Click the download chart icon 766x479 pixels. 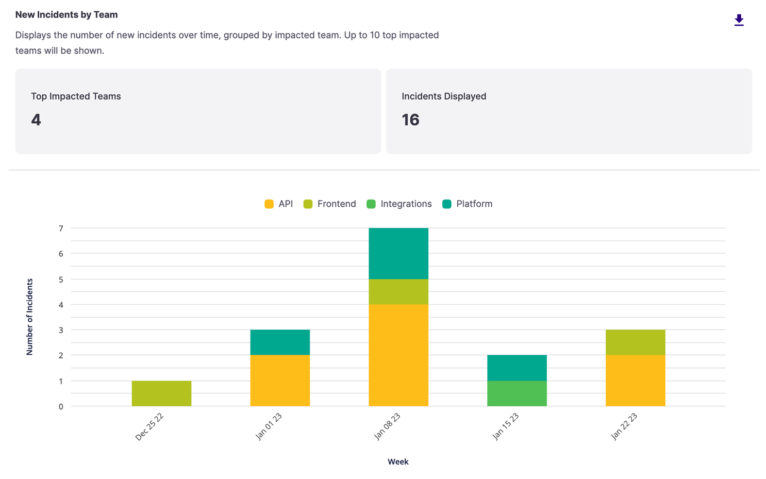(x=739, y=20)
